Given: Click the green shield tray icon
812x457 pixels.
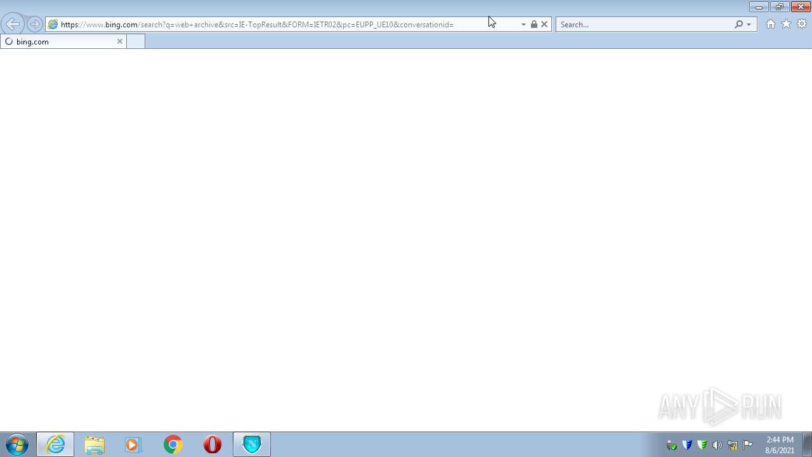Looking at the screenshot, I should pos(702,445).
